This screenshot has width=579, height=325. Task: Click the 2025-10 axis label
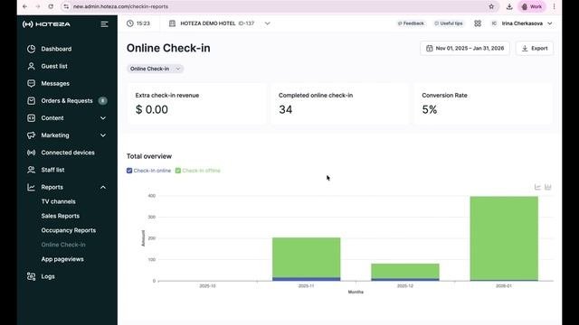coord(207,286)
